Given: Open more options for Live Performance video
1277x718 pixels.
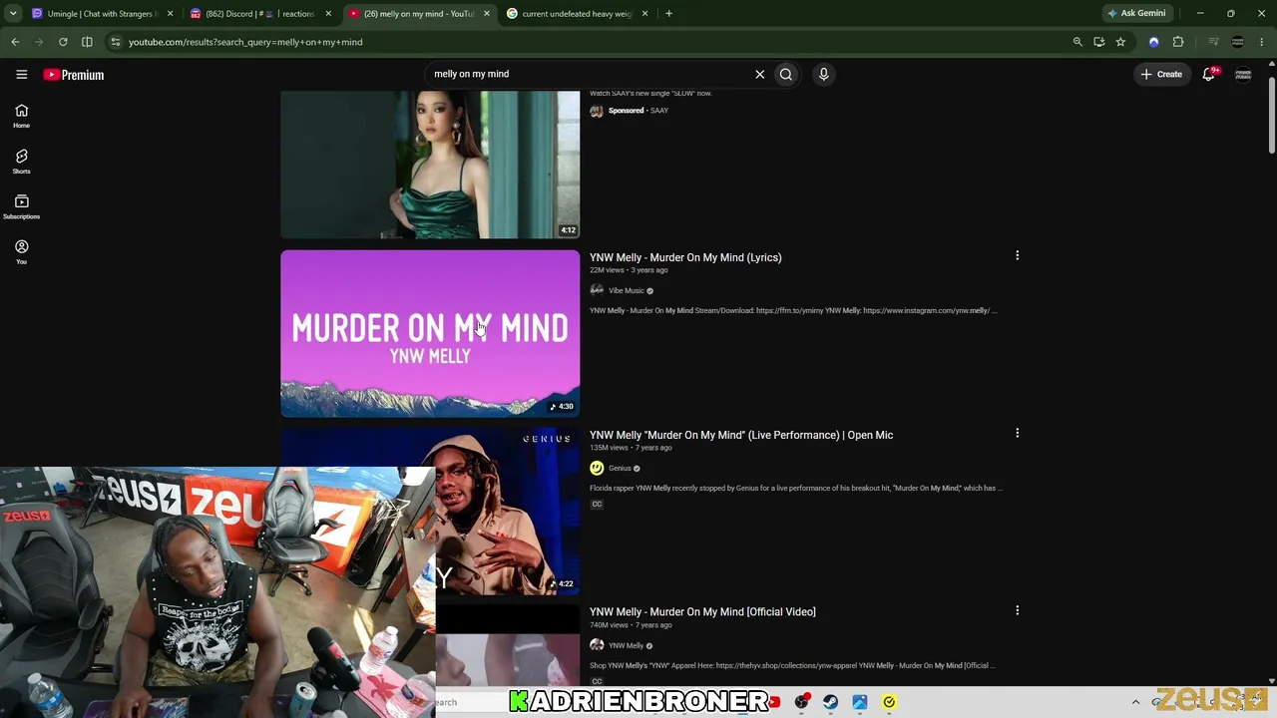Looking at the screenshot, I should (x=1017, y=434).
